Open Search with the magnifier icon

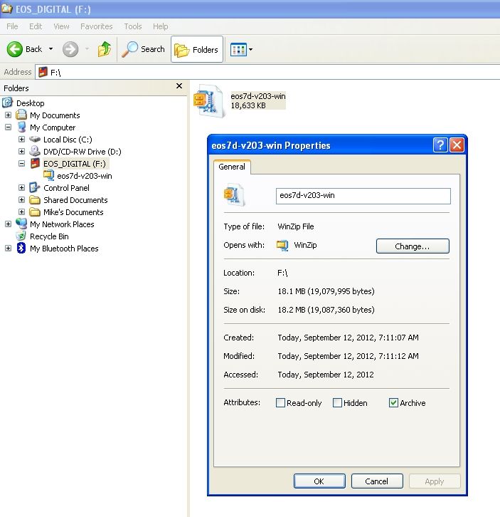coord(130,49)
